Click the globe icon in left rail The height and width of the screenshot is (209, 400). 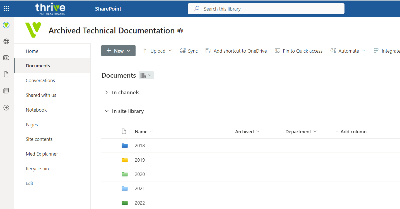point(6,41)
